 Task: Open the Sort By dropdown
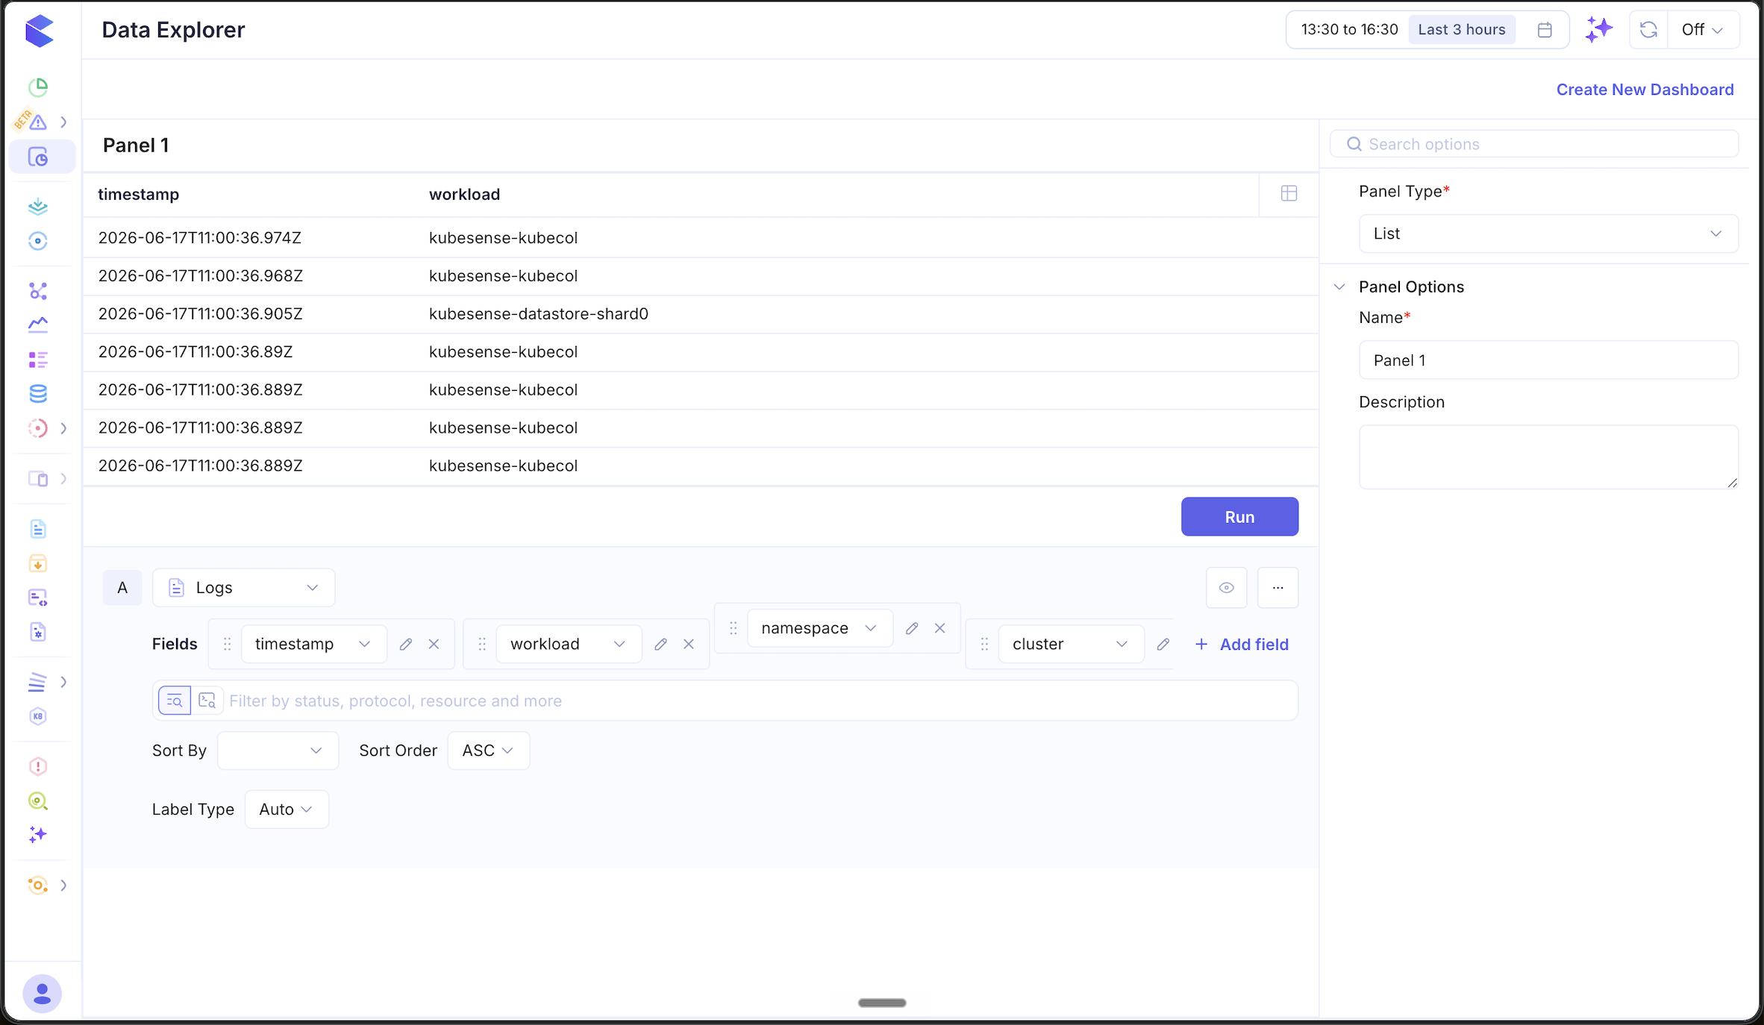tap(278, 750)
